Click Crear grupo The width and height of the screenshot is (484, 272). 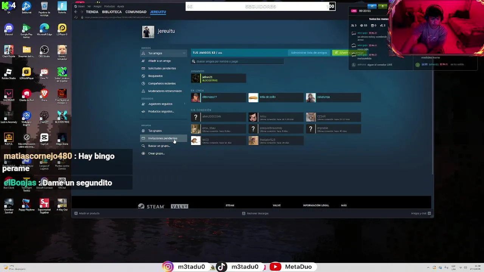[163, 153]
